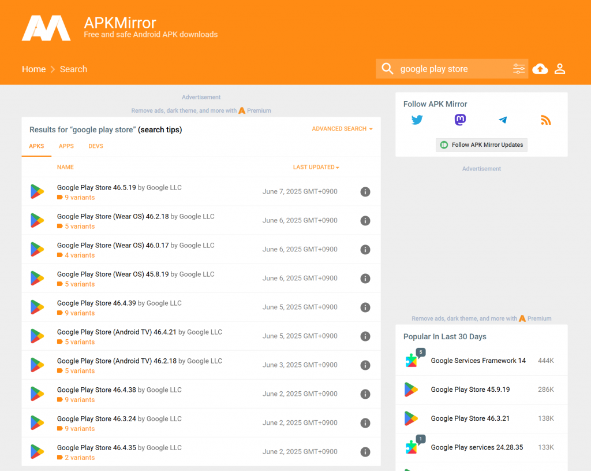Click the APKMirror site title
591x471 pixels.
pyautogui.click(x=120, y=23)
